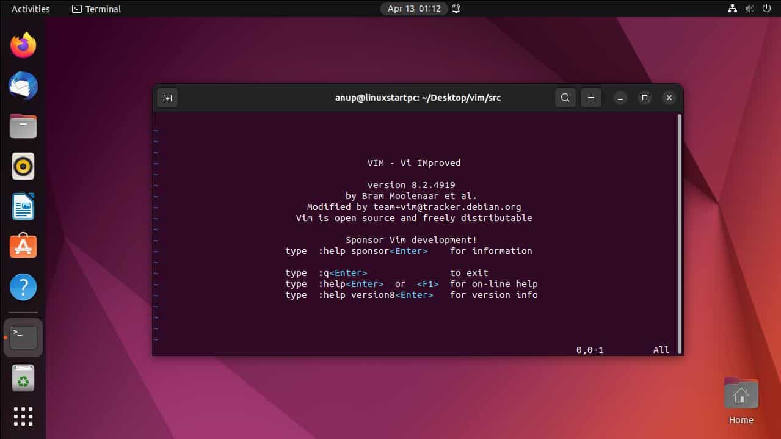Open the Help application
The image size is (781, 439).
click(23, 287)
